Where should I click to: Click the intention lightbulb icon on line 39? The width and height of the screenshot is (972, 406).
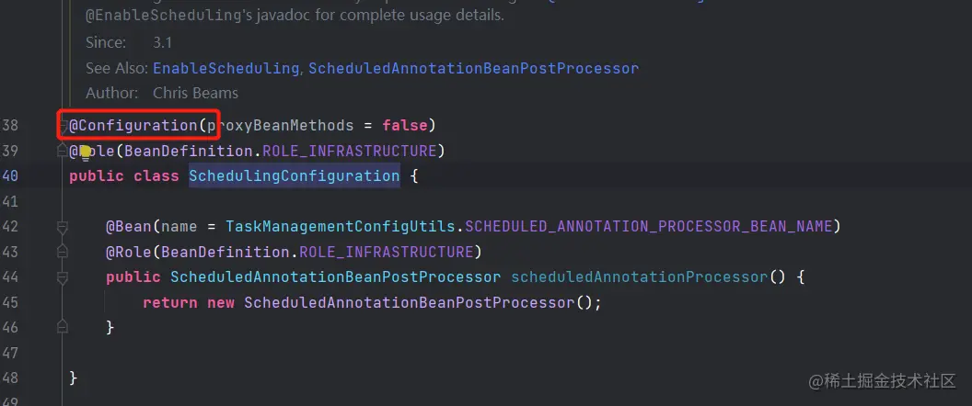[86, 152]
